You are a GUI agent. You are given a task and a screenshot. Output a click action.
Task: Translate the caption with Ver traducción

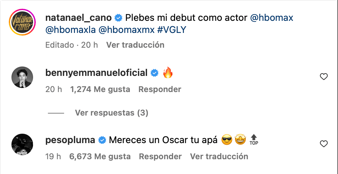pyautogui.click(x=135, y=45)
